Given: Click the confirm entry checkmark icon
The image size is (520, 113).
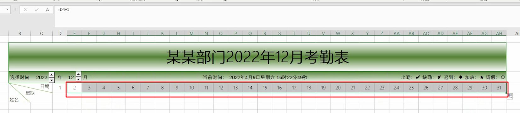Looking at the screenshot, I should pos(36,10).
